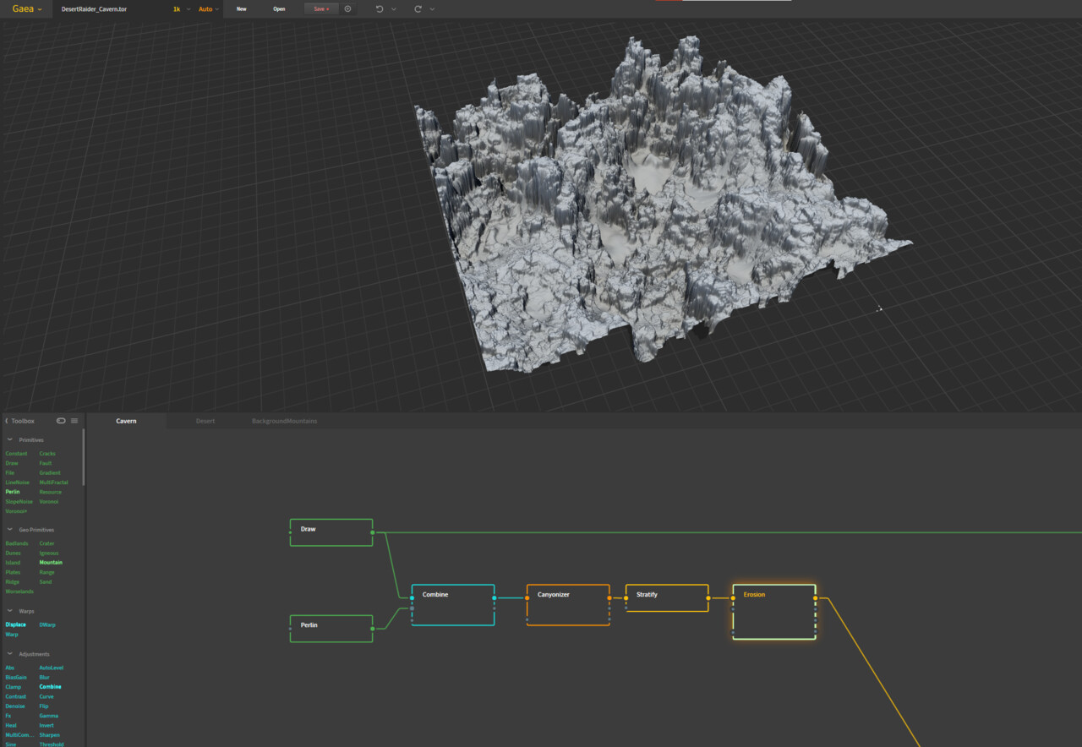Toggle the Toolbox compact view switch
Screen dimensions: 1082x747
[x=61, y=420]
